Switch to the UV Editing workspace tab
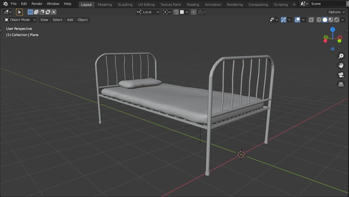This screenshot has height=197, width=349. point(146,4)
